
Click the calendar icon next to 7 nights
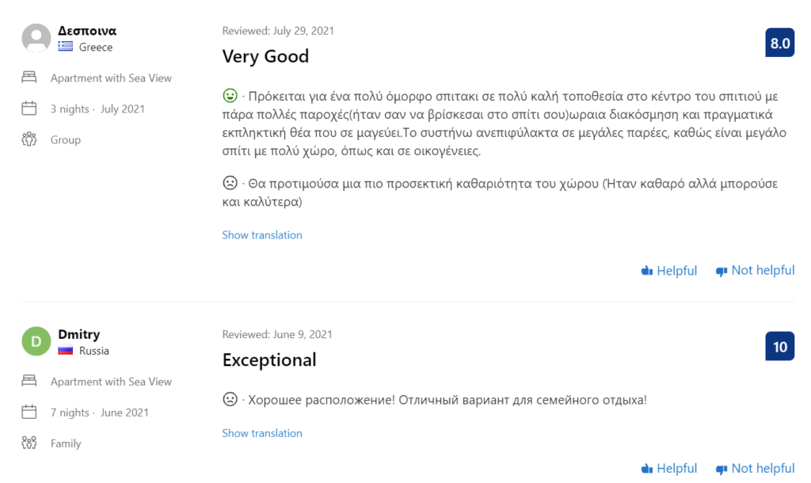pyautogui.click(x=29, y=412)
